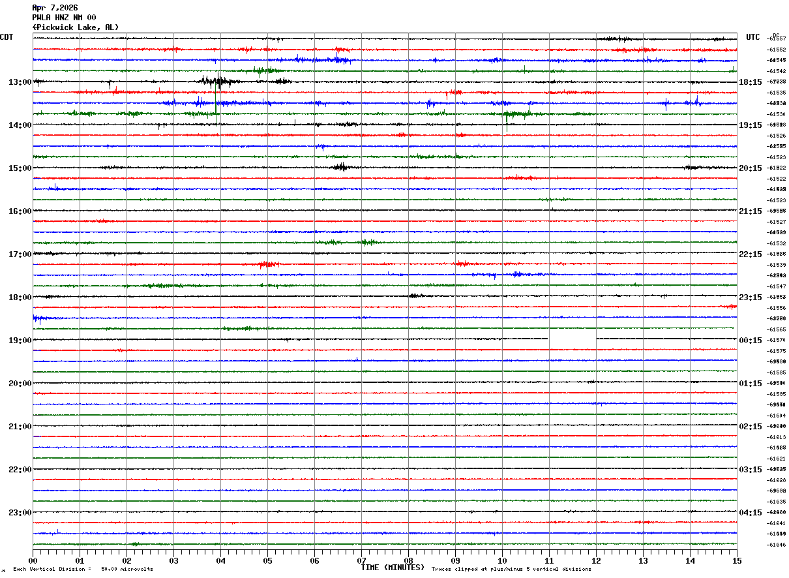Click the TIME (MINUTES) axis label

point(393,568)
